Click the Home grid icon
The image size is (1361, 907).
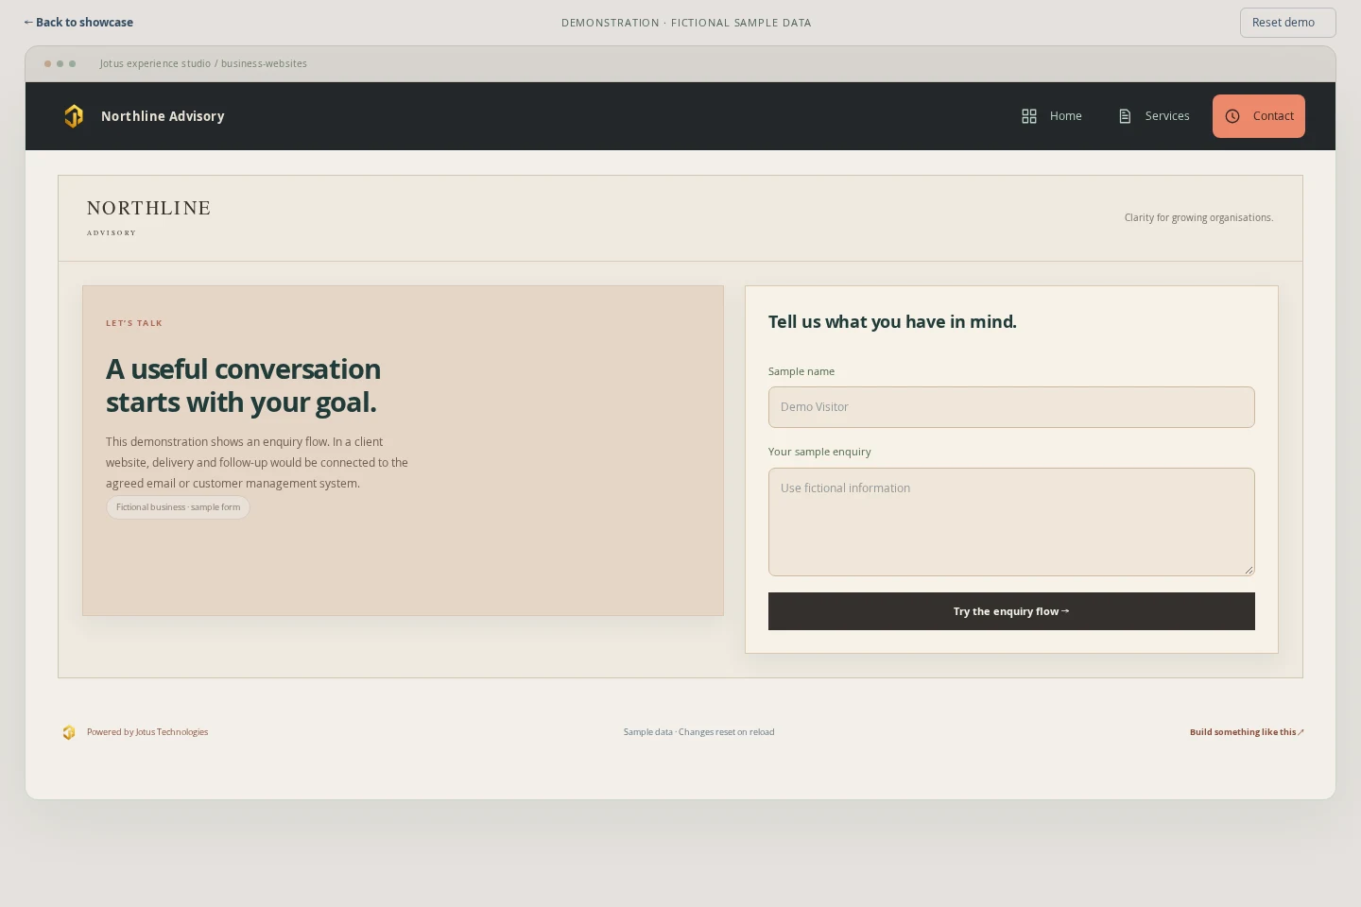[x=1029, y=116]
